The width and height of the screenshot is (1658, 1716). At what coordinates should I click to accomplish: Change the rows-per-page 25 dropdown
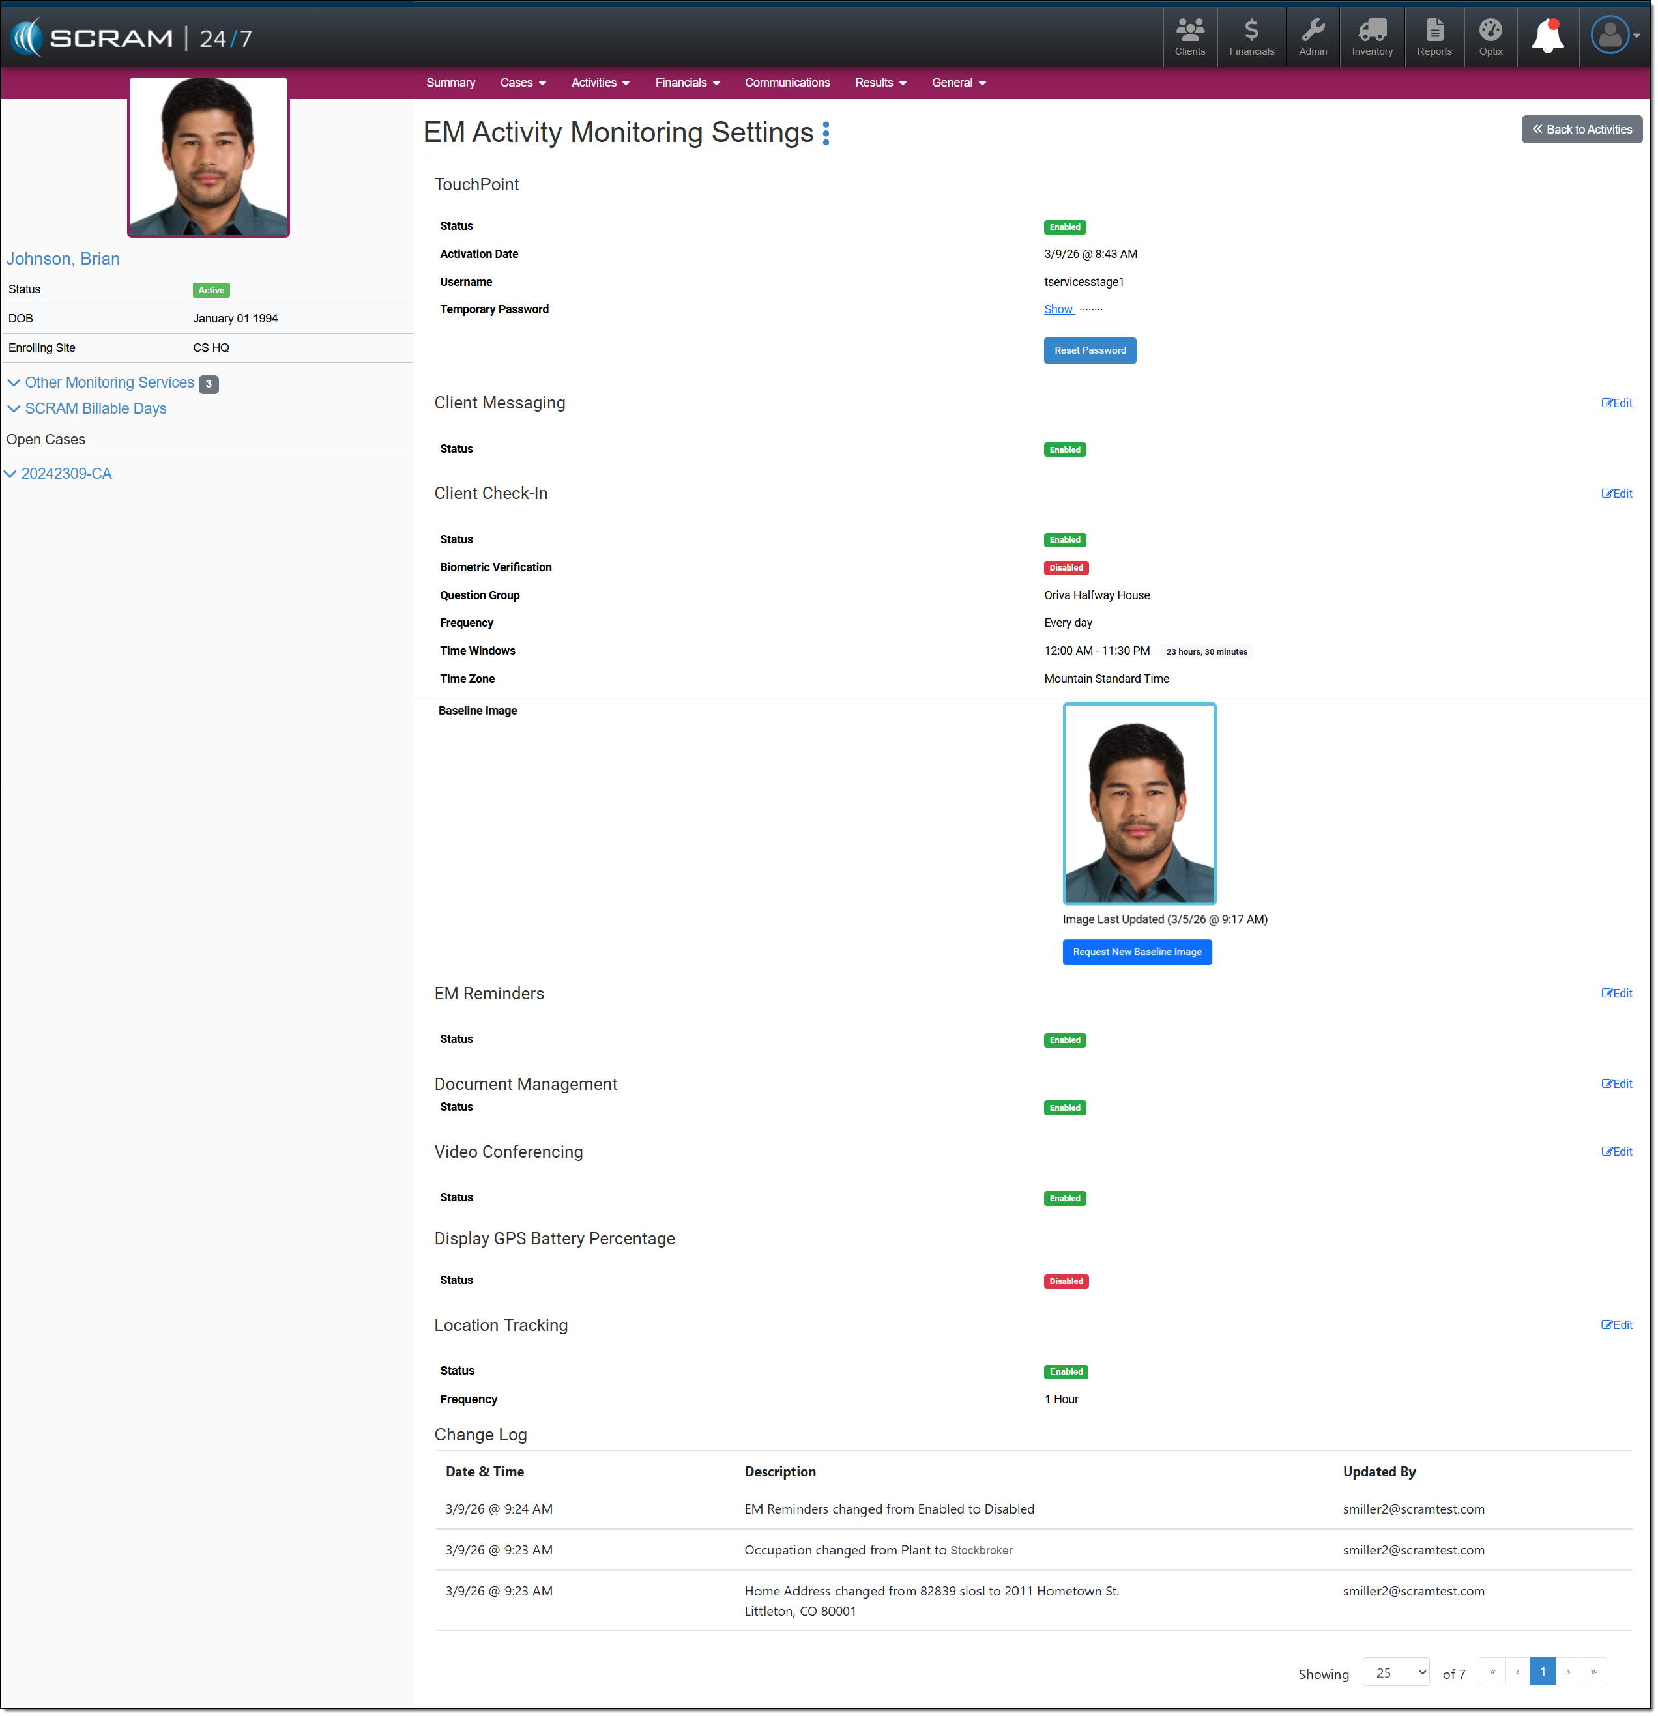click(x=1395, y=1673)
